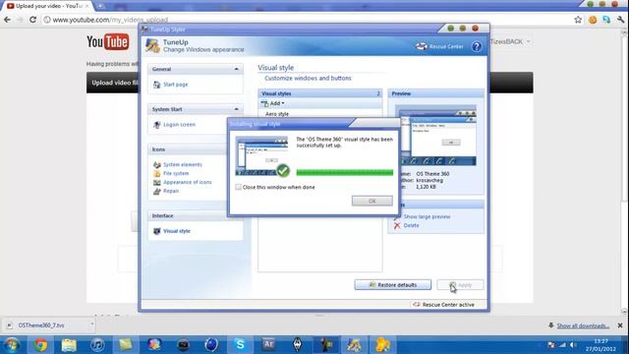The height and width of the screenshot is (354, 629).
Task: Open Rescue Center in TuneUp header
Action: [x=439, y=46]
